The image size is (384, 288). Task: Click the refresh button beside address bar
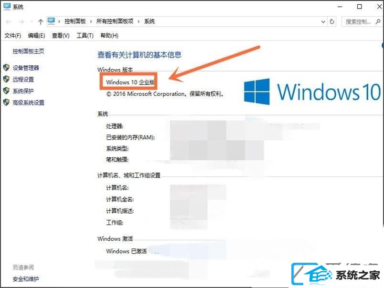click(332, 22)
